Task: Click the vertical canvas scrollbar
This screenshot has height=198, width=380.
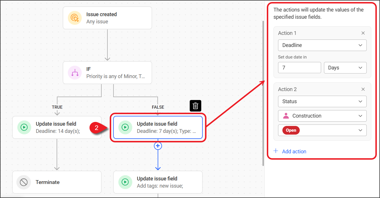Action: (263, 92)
